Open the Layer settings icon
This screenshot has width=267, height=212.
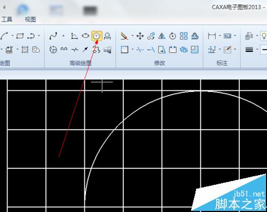tap(249, 36)
